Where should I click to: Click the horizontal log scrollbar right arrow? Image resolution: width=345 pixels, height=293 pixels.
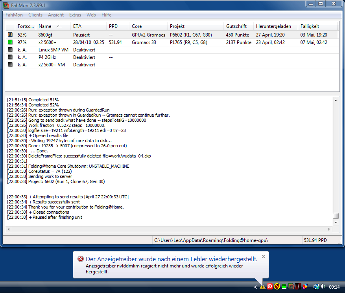pyautogui.click(x=329, y=229)
